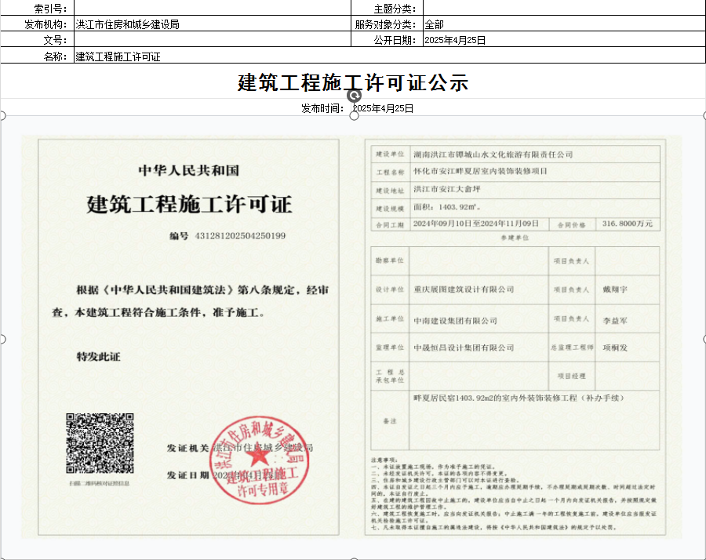This screenshot has height=560, width=706.
Task: Select the empty 文号 value cell
Action: pyautogui.click(x=212, y=40)
